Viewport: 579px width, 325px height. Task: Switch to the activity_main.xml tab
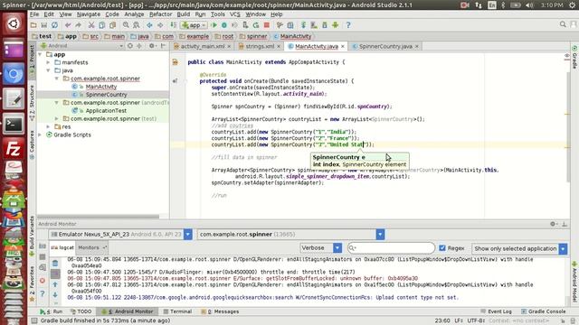click(203, 46)
